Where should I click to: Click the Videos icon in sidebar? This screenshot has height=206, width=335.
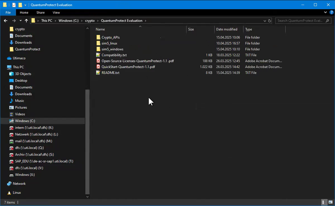coord(11,114)
